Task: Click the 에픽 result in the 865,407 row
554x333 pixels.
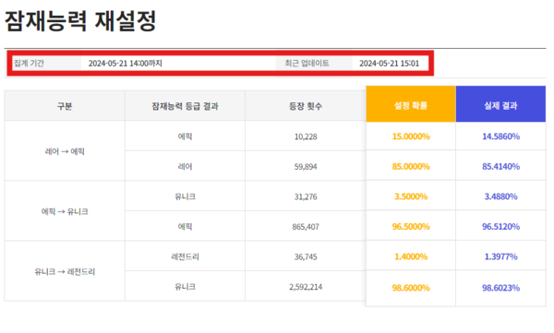Action: coord(185,226)
